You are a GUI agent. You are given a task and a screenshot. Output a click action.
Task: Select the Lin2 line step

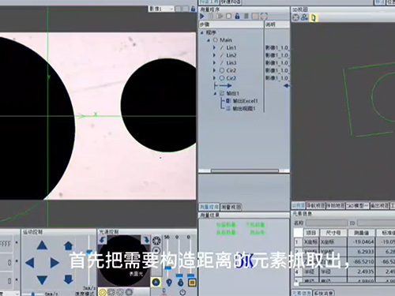pyautogui.click(x=231, y=55)
